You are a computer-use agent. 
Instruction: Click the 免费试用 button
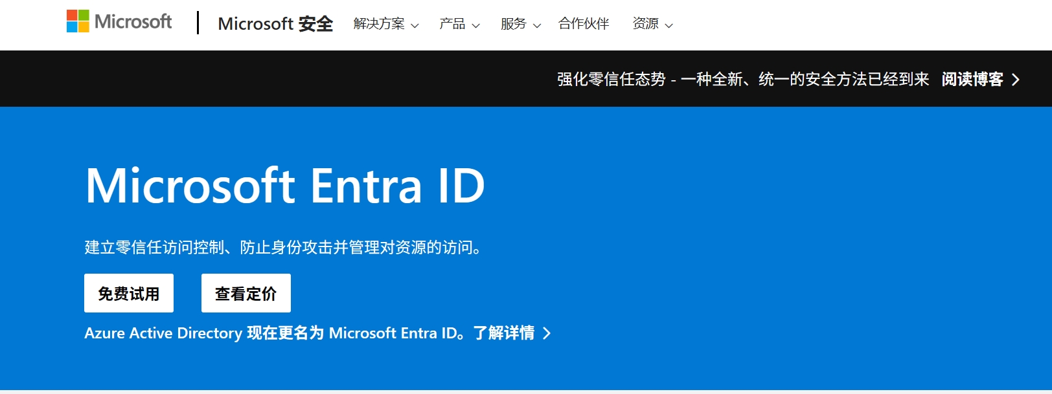pyautogui.click(x=129, y=293)
